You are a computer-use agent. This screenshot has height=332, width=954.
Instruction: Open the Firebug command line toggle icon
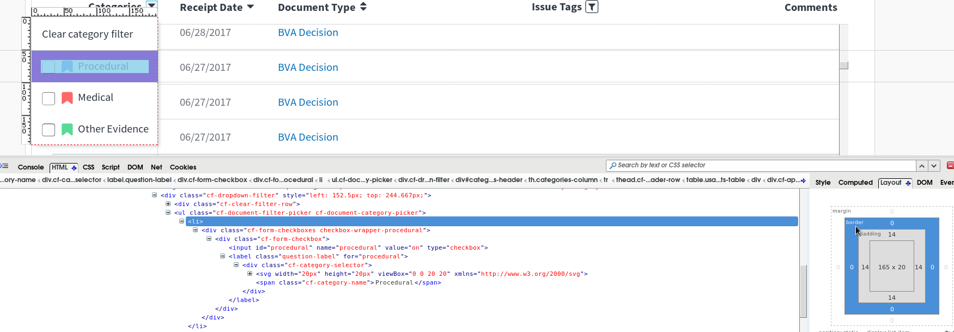tap(4, 166)
